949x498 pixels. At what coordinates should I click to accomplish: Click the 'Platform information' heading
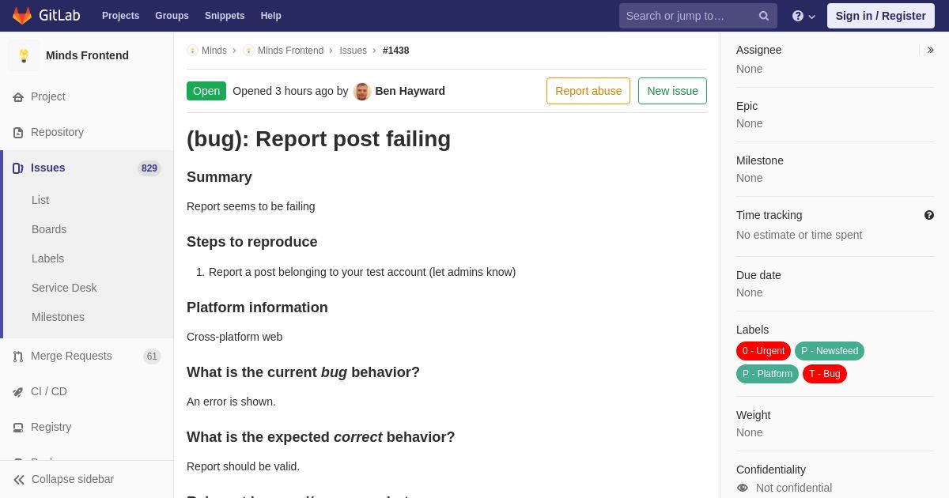pyautogui.click(x=257, y=307)
